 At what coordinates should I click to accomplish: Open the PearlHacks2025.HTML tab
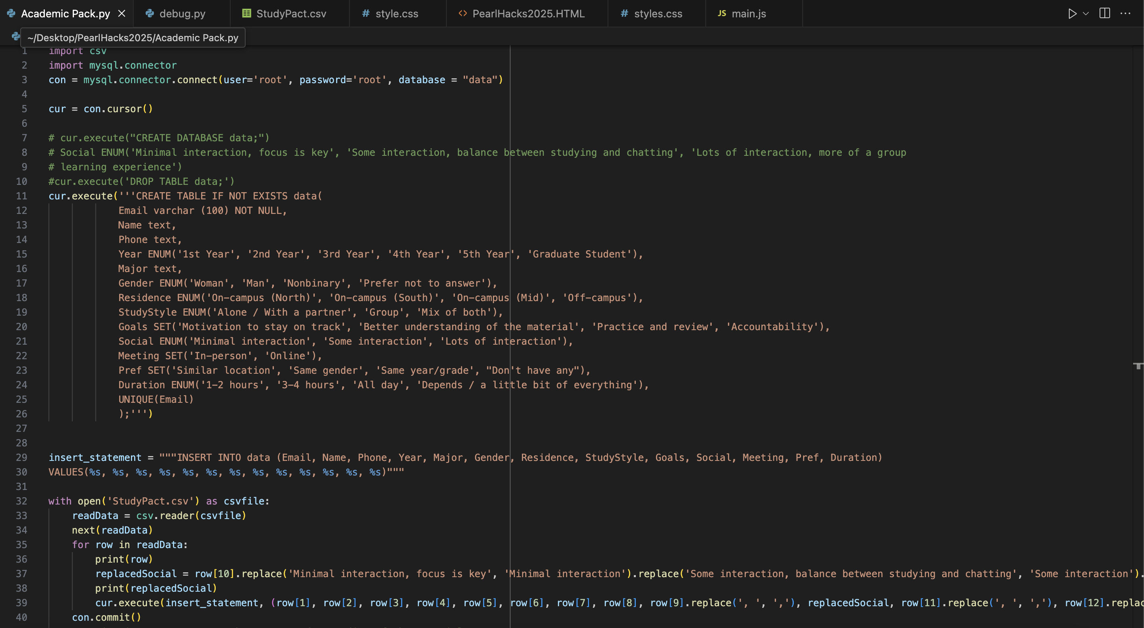click(x=528, y=14)
